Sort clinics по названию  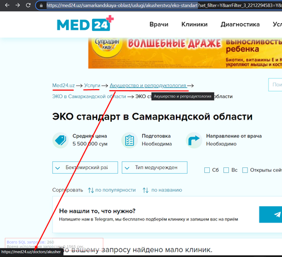point(166,190)
